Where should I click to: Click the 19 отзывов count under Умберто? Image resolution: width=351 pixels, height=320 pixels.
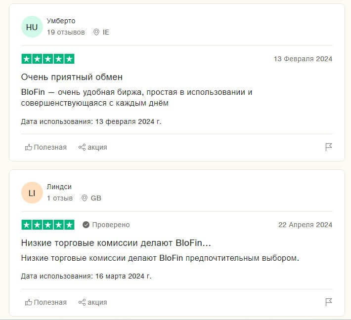(x=66, y=32)
